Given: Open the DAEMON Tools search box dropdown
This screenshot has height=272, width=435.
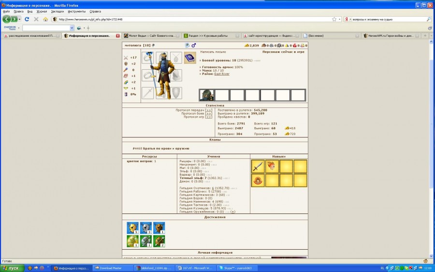Looking at the screenshot, I should pos(72,28).
